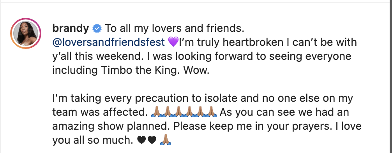Open the @loversandfriendsfest mention
392x153 pixels.
[108, 42]
